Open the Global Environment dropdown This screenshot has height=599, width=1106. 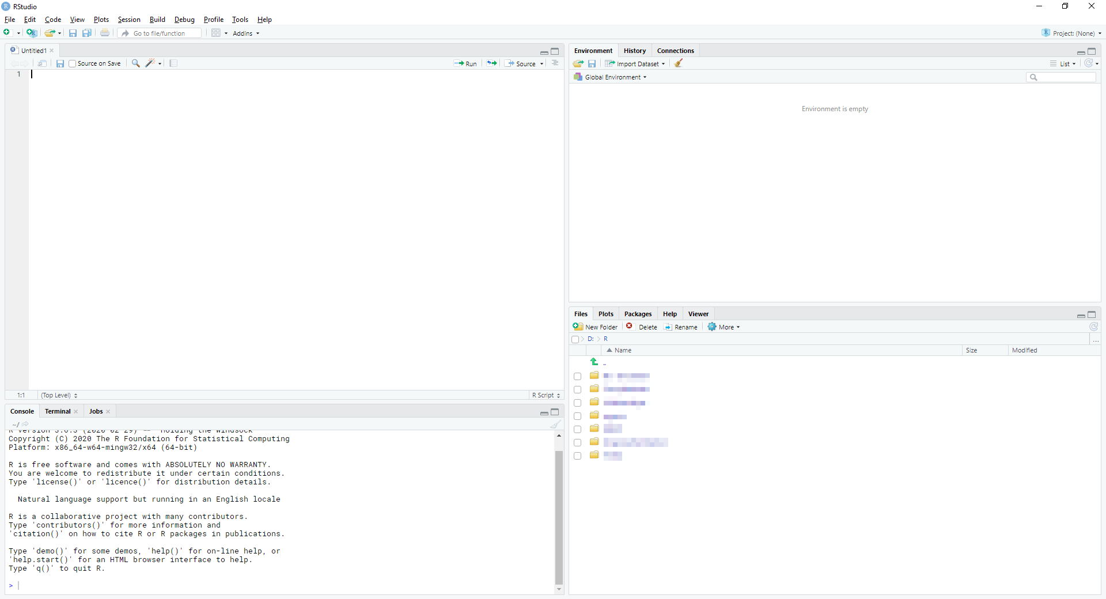pyautogui.click(x=609, y=77)
